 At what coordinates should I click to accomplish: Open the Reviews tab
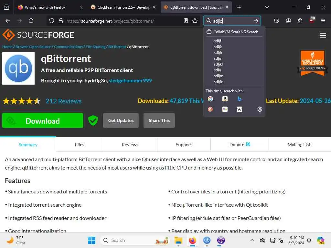130,145
